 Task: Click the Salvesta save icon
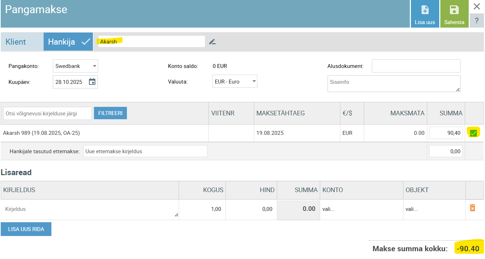(x=454, y=10)
